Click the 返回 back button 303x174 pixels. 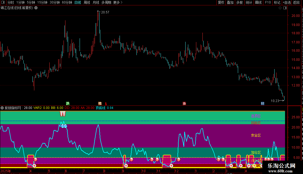click(296, 2)
